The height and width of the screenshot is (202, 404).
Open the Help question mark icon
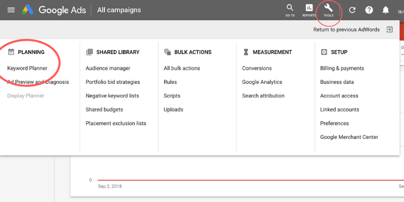coord(369,10)
